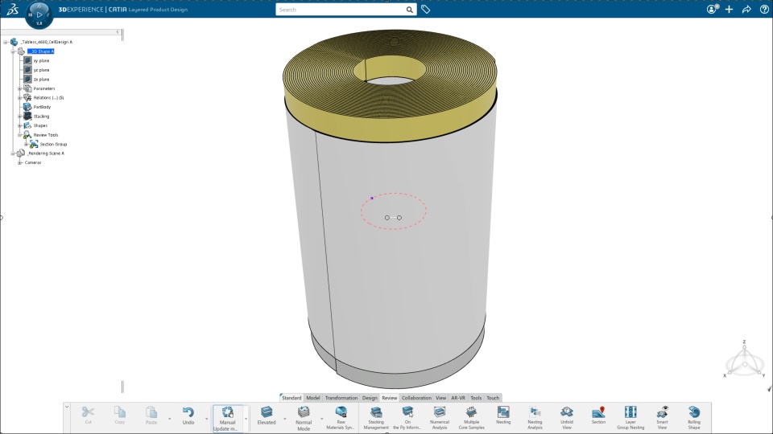The image size is (773, 434).
Task: Select Manual Update mode tool
Action: [227, 418]
